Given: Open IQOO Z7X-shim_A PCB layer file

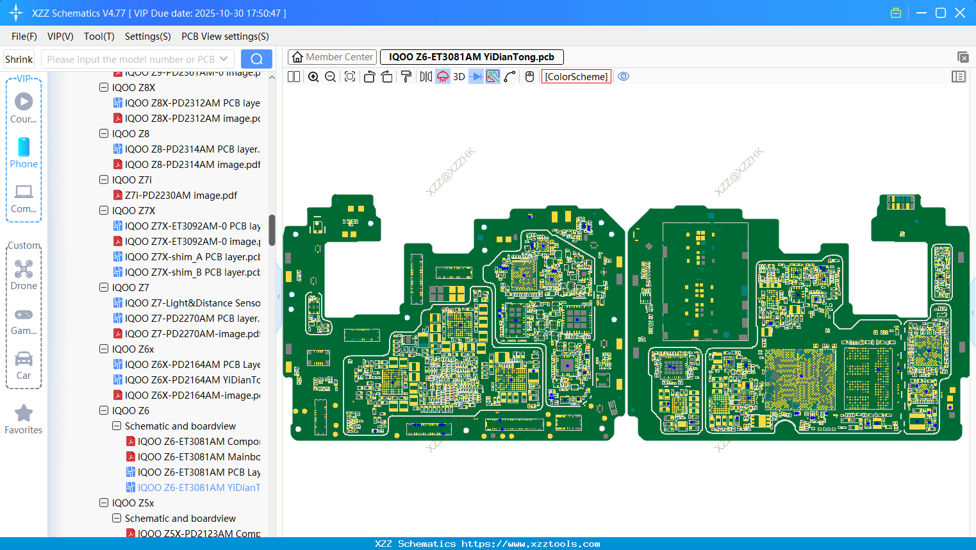Looking at the screenshot, I should click(186, 256).
